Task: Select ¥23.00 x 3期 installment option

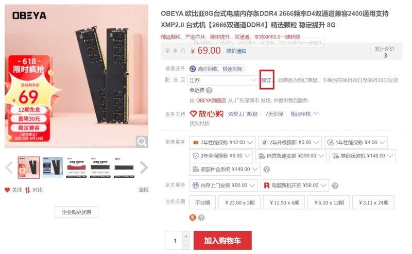Action: click(x=239, y=202)
